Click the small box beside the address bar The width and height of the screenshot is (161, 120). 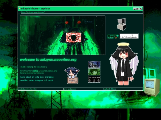point(19,12)
